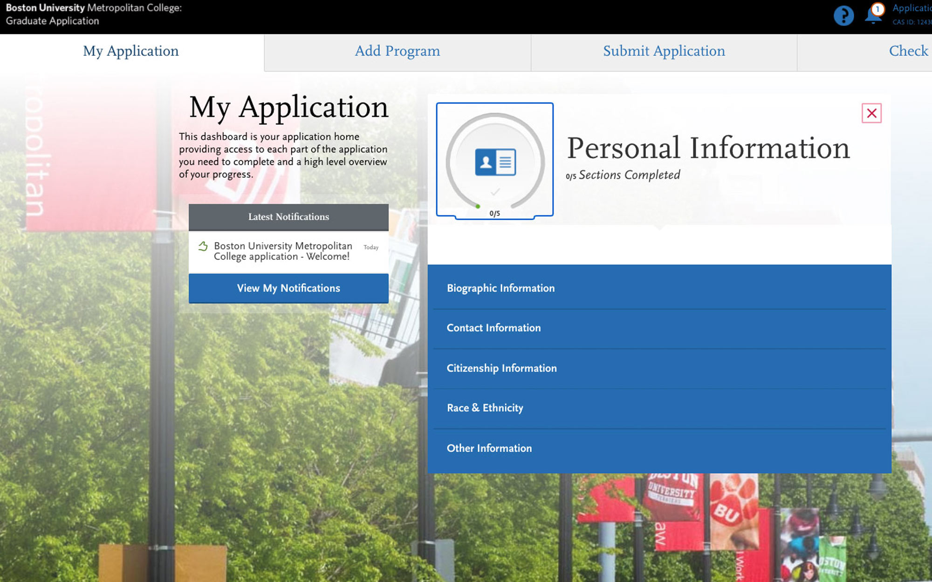Open Citizenship Information section

pos(659,368)
